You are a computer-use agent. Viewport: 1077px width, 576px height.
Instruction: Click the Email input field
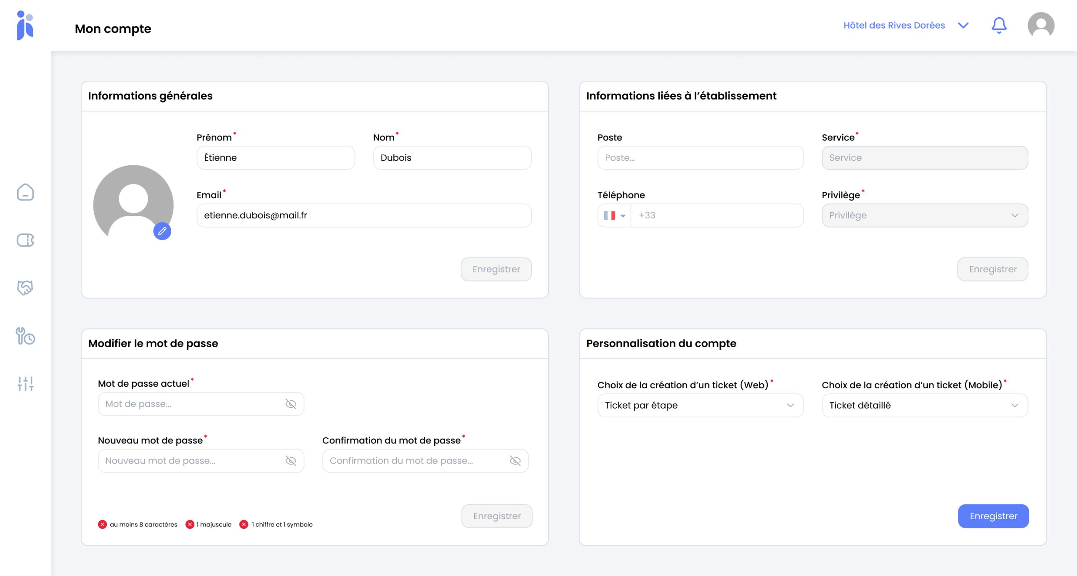(x=363, y=215)
